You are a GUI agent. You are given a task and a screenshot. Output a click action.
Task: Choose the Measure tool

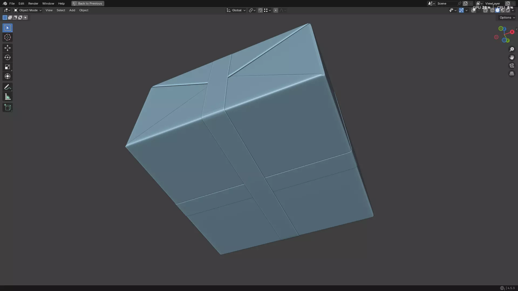(7, 97)
